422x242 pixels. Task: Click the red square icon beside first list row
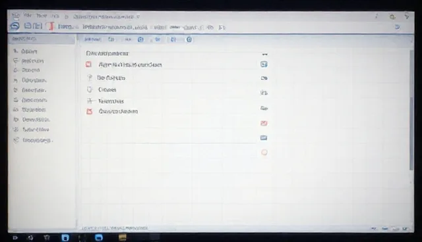[x=88, y=64]
